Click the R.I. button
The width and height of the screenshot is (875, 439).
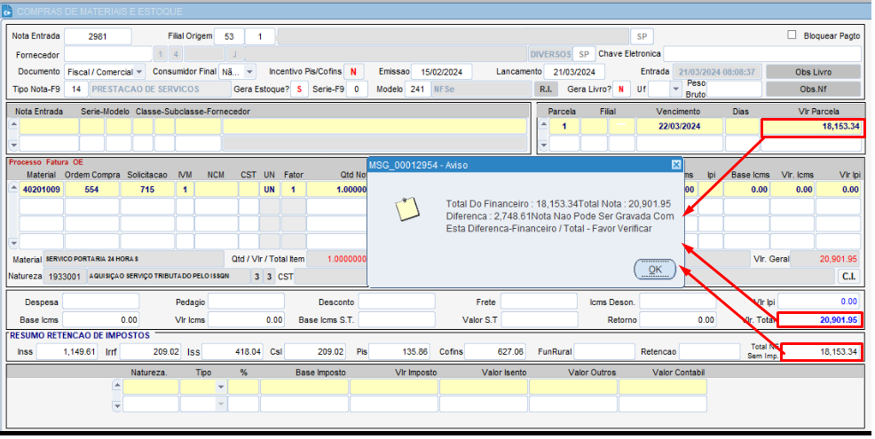pyautogui.click(x=545, y=89)
